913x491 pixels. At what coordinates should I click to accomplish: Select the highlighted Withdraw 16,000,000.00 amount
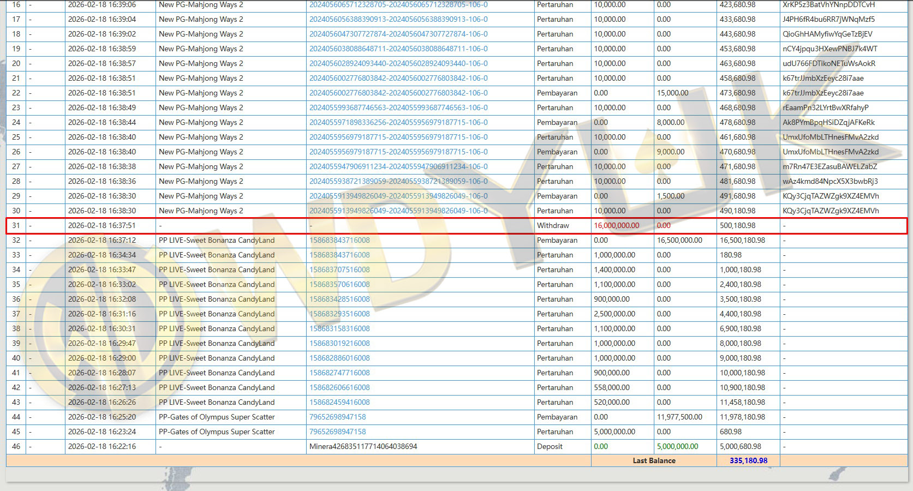coord(616,225)
